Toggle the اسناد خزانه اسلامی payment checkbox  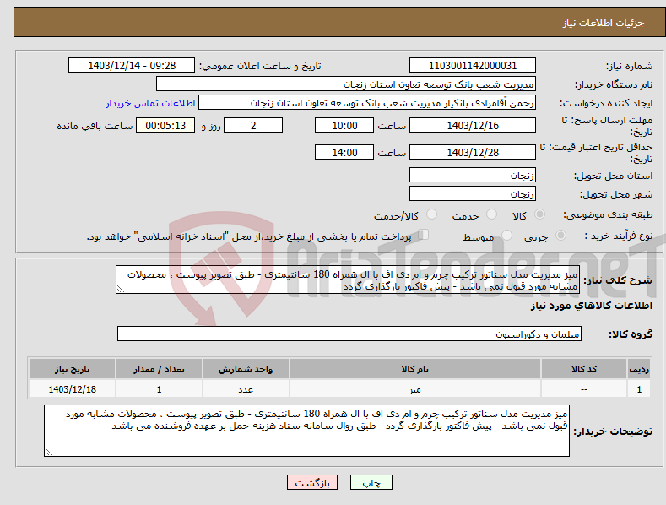423,235
